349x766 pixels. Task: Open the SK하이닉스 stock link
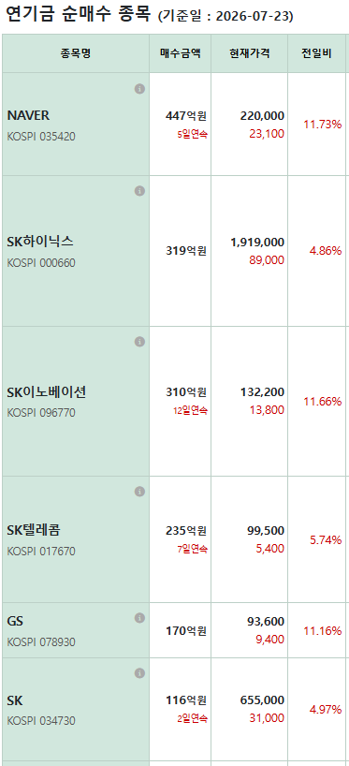point(40,242)
